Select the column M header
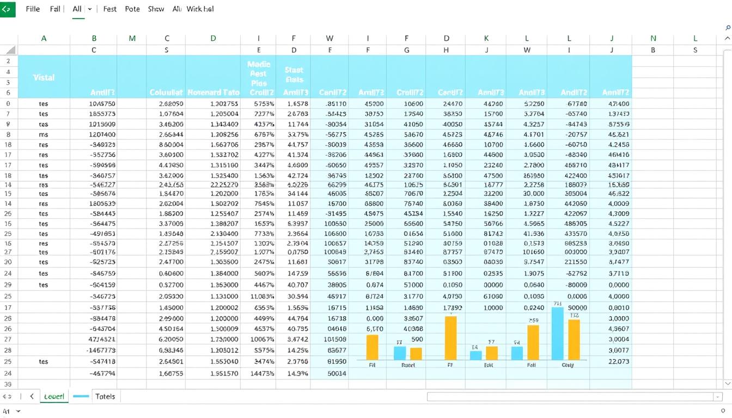The image size is (732, 418). tap(132, 39)
